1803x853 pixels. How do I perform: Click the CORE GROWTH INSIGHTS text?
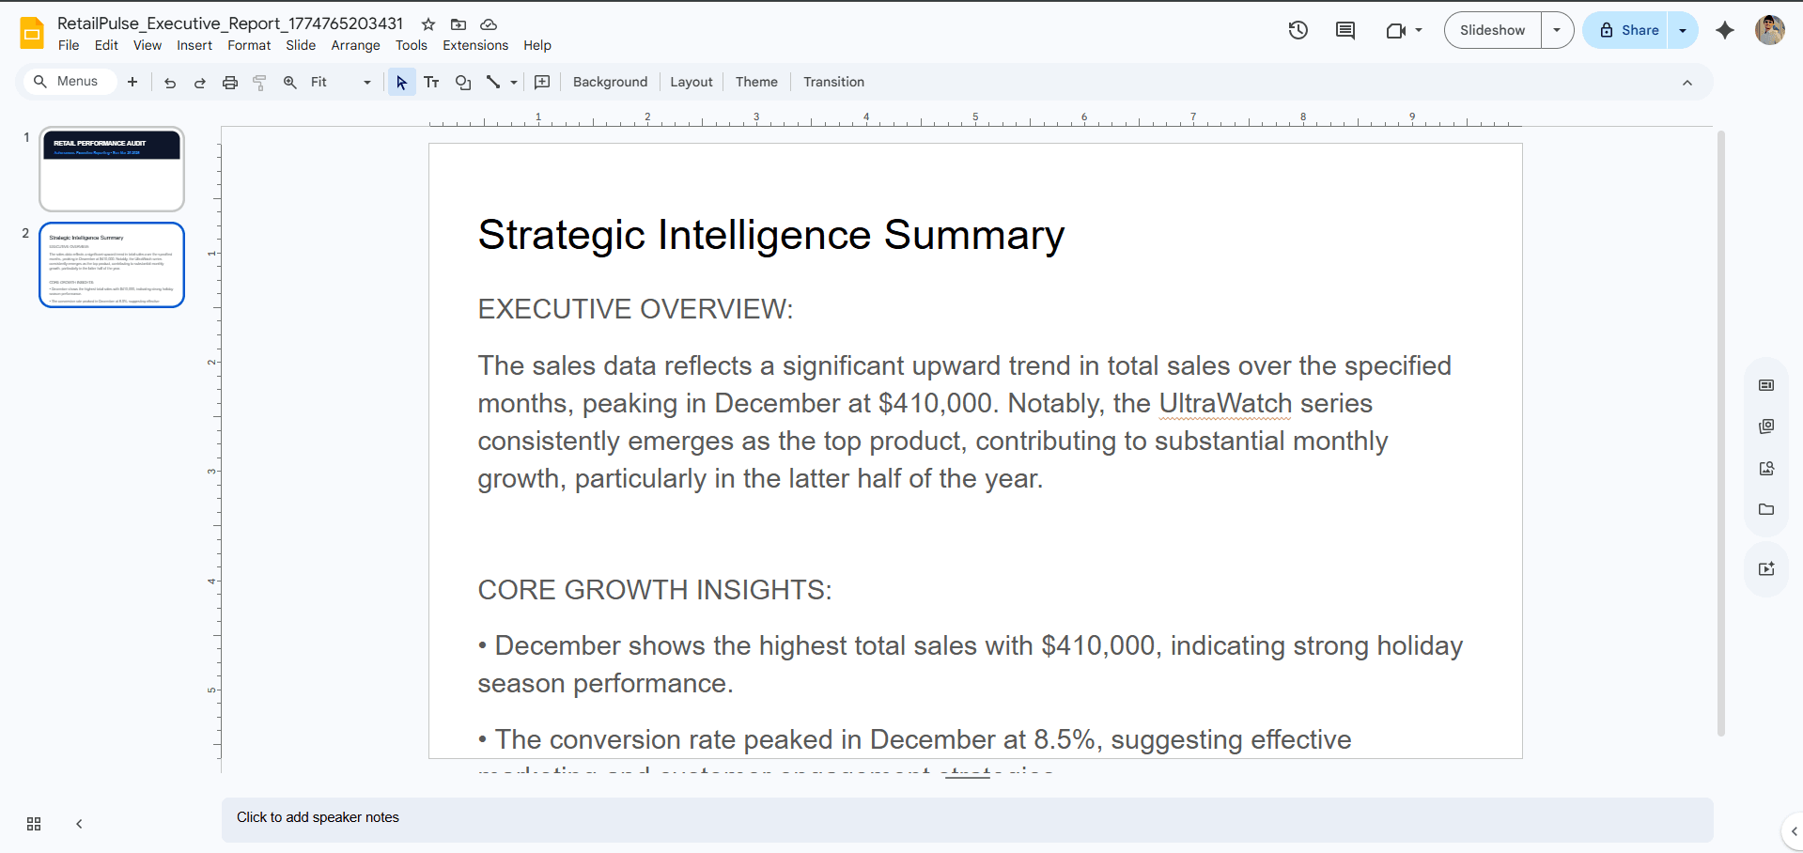pos(655,590)
